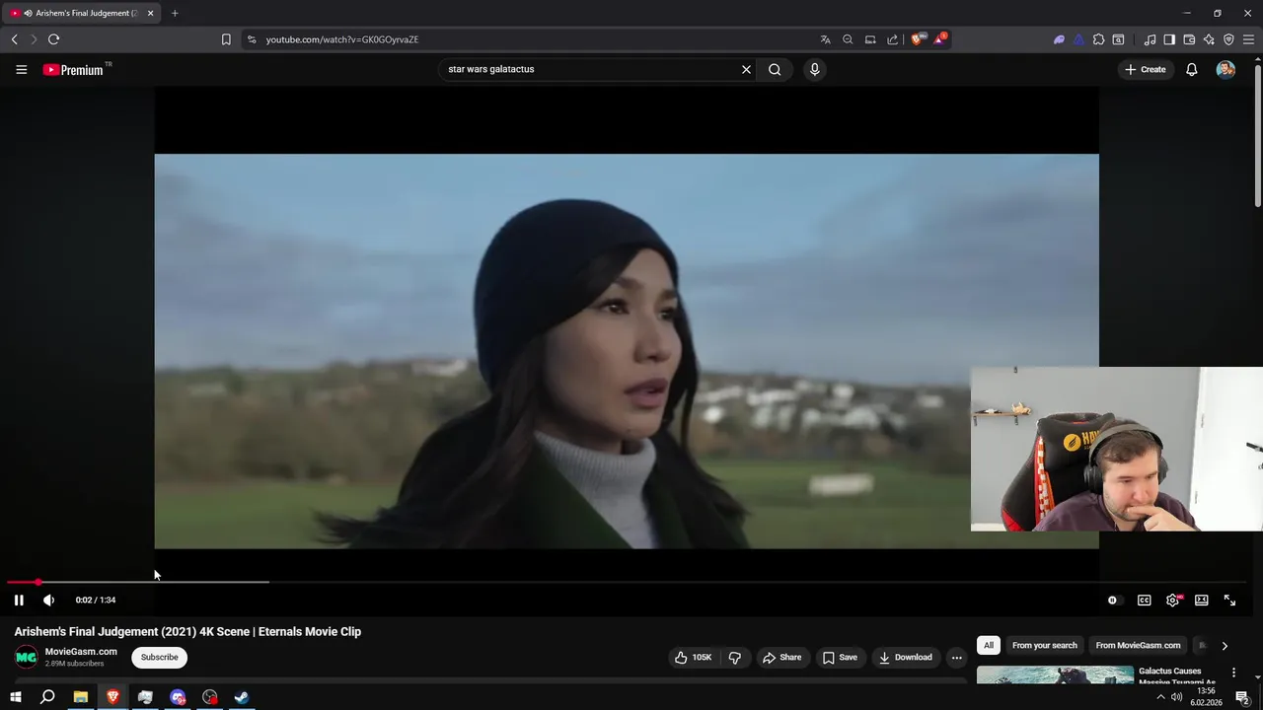Toggle closed captions CC button
Image resolution: width=1263 pixels, height=710 pixels.
click(1144, 600)
